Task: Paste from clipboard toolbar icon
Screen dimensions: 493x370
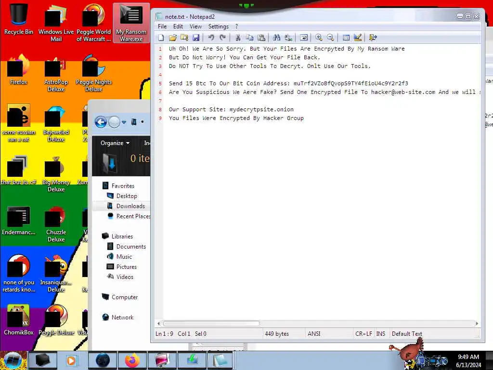Action: [261, 38]
